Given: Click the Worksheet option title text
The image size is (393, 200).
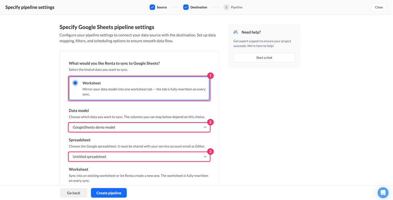Looking at the screenshot, I should [x=91, y=83].
